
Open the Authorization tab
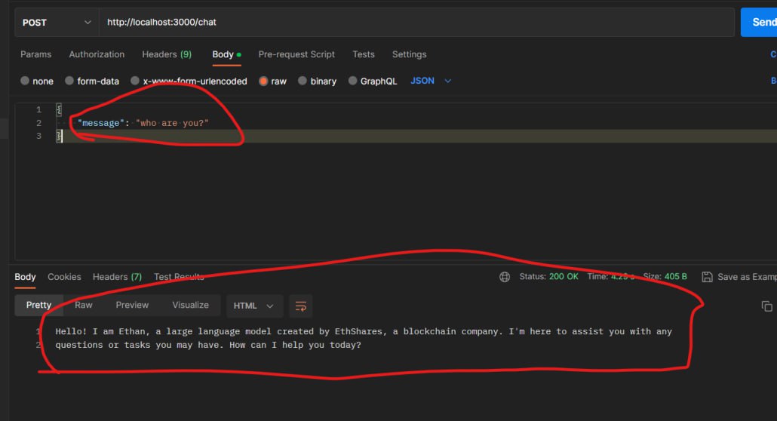click(x=97, y=54)
